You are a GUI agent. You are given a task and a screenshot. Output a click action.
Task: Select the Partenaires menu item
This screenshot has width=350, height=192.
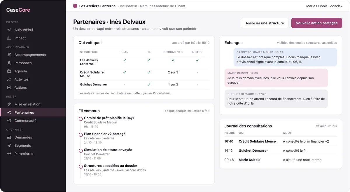33,112
